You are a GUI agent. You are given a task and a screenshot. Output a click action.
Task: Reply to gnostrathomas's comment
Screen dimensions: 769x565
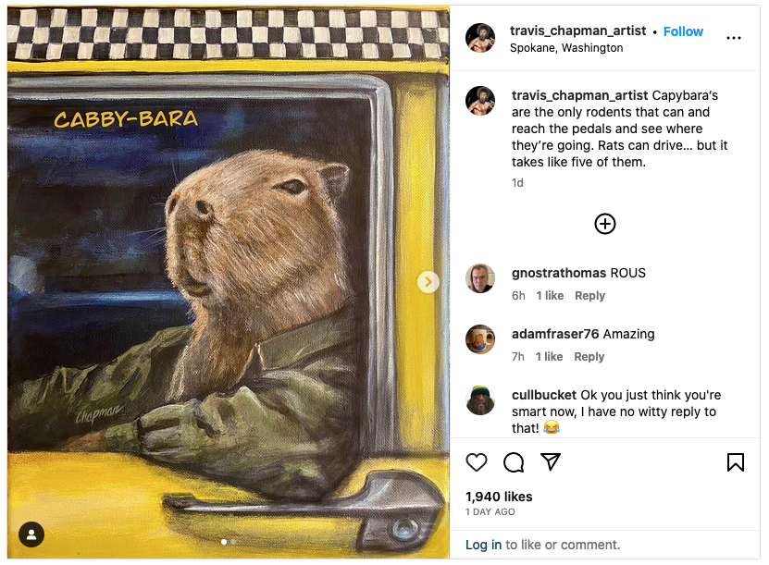point(589,296)
